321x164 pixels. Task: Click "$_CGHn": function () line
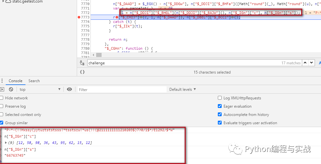point(129,48)
